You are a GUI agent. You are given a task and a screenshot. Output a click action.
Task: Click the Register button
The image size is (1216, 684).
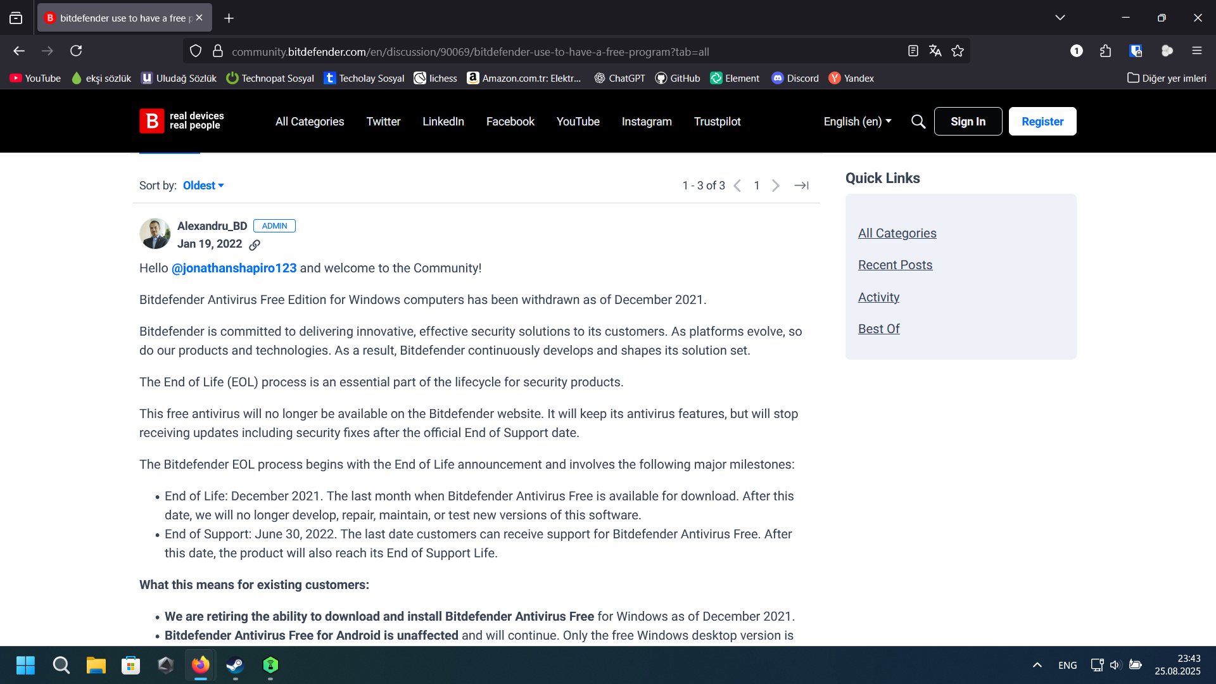pos(1042,122)
